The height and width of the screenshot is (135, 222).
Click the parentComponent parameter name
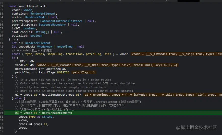pos(24,21)
